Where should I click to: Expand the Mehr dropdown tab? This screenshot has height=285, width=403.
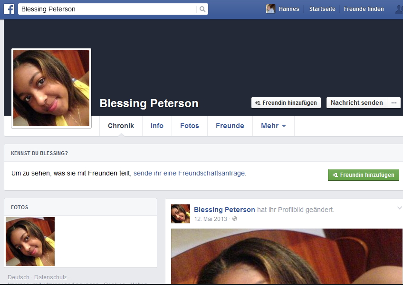[273, 126]
